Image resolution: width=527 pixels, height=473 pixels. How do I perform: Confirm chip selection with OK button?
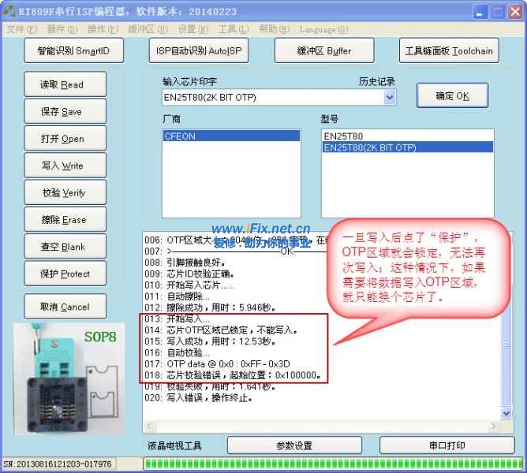click(x=452, y=96)
